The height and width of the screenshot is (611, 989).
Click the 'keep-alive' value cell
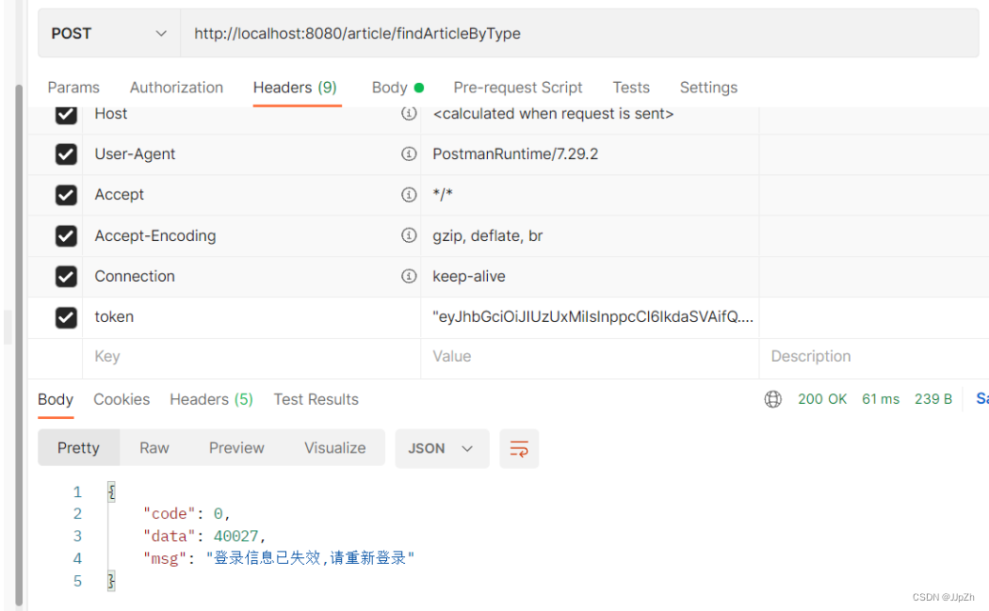[589, 276]
